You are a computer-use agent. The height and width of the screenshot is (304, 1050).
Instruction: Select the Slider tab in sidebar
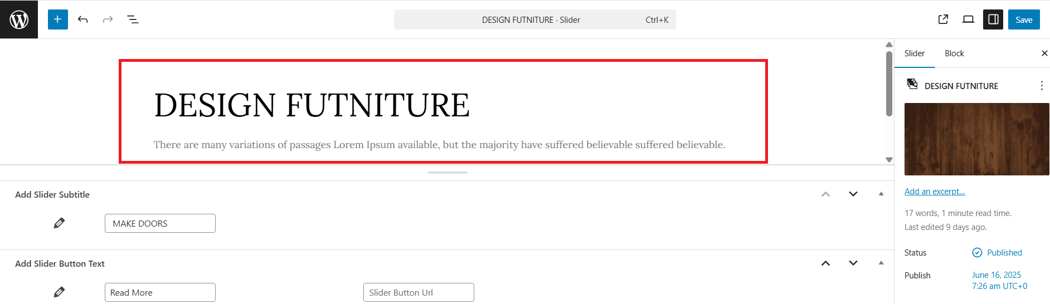(x=915, y=53)
